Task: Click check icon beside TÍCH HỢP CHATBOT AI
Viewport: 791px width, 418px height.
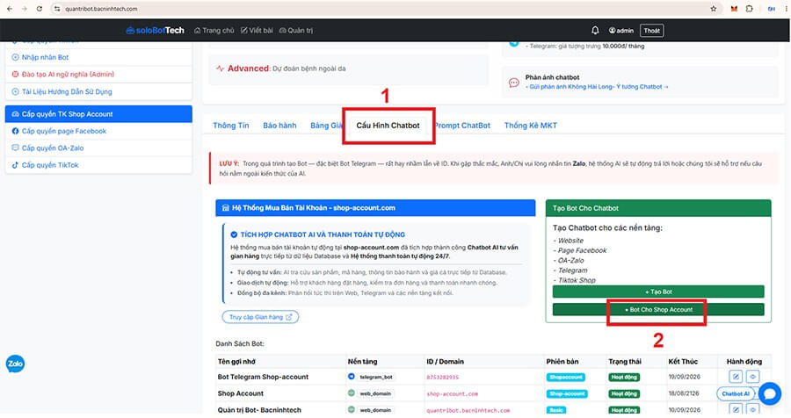Action: click(234, 234)
